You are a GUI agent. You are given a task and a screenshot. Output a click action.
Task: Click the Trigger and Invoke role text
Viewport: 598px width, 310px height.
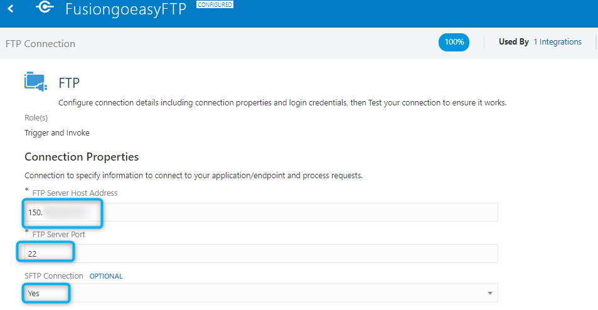[x=57, y=132]
